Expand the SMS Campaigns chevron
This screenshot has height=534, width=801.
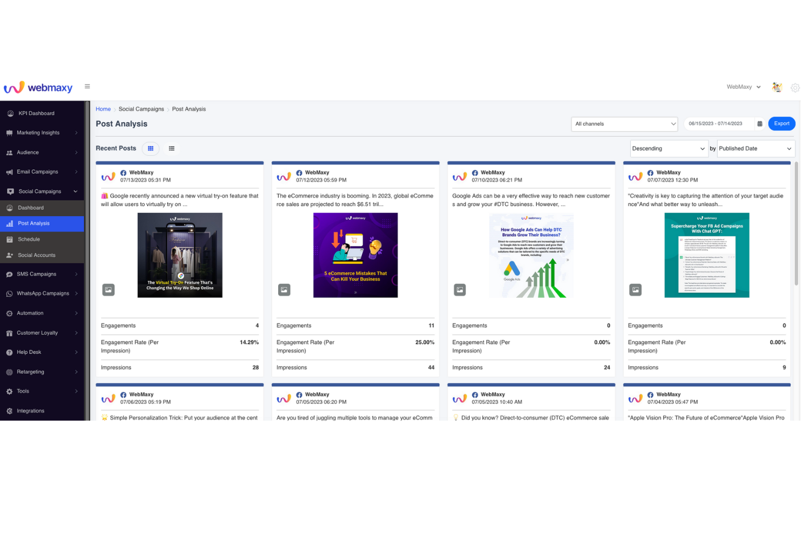click(x=76, y=274)
